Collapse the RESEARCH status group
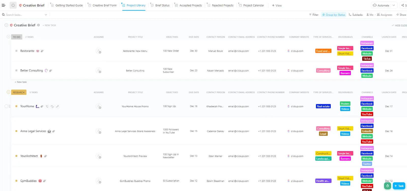This screenshot has width=407, height=191. pos(8,92)
